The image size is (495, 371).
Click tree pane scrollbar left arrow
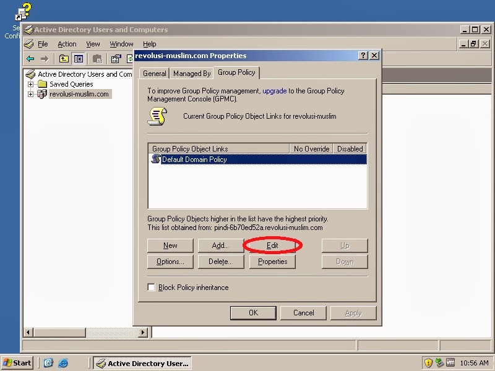(x=28, y=332)
